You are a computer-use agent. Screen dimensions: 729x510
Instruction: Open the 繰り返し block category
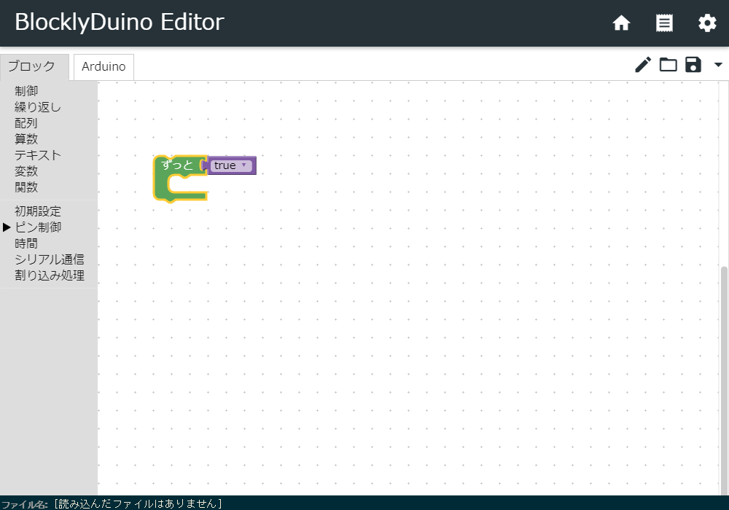(x=38, y=107)
